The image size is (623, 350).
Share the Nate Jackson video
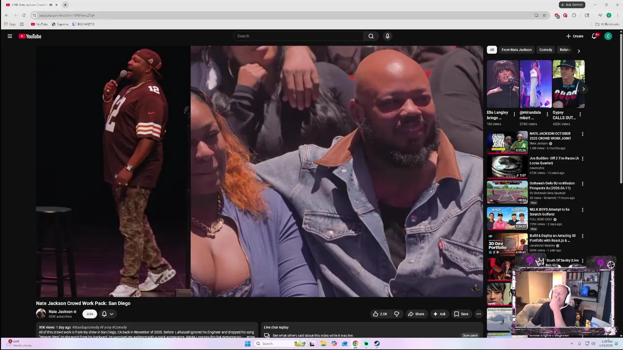click(x=416, y=314)
